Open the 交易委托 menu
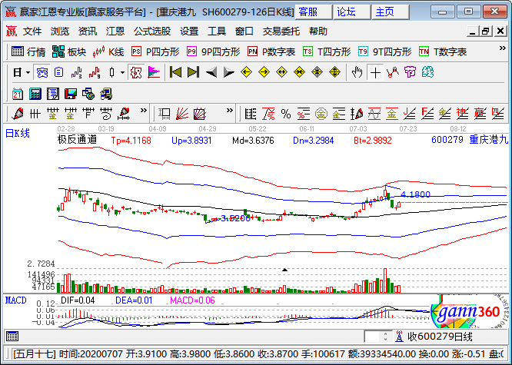The image size is (512, 365). 281,32
